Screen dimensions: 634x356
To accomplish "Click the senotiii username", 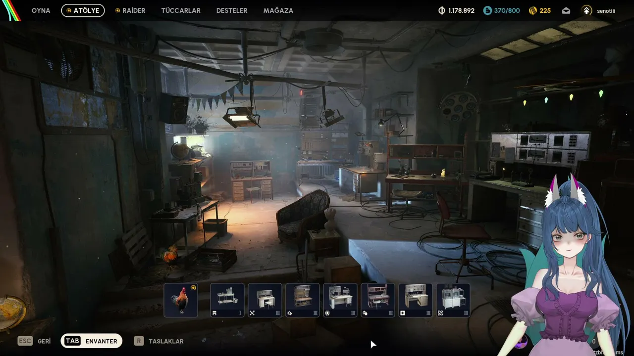I will [x=606, y=10].
